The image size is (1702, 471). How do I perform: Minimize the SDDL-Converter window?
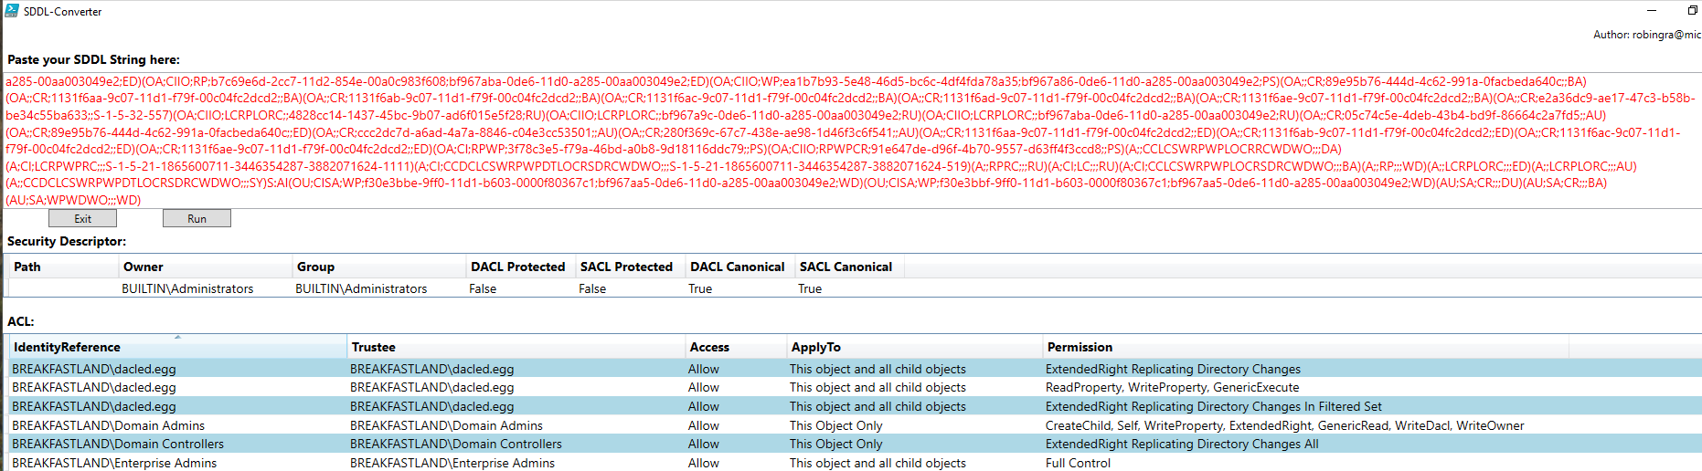(x=1651, y=11)
